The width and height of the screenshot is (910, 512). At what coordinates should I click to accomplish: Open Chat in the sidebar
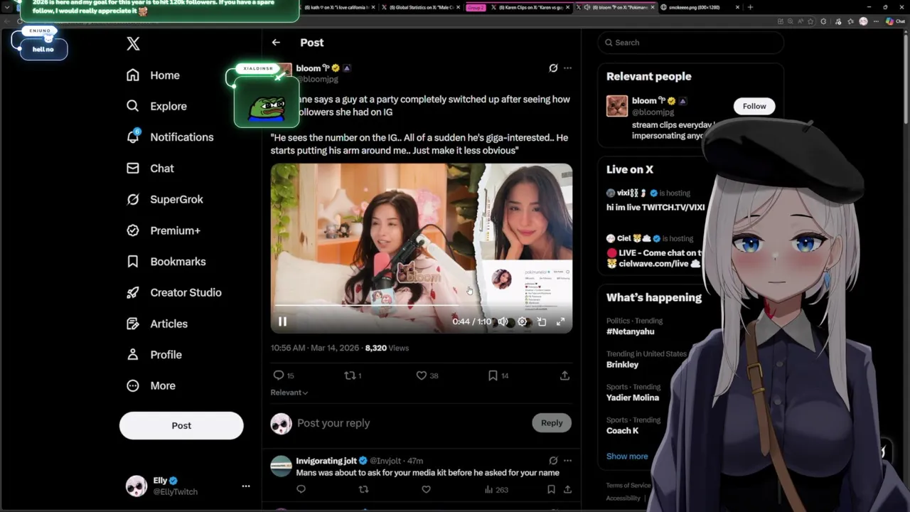coord(150,169)
